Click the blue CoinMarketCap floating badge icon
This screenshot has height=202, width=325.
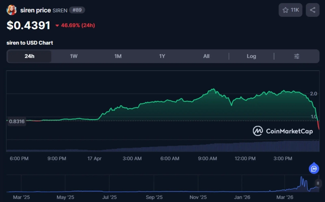tap(314, 168)
